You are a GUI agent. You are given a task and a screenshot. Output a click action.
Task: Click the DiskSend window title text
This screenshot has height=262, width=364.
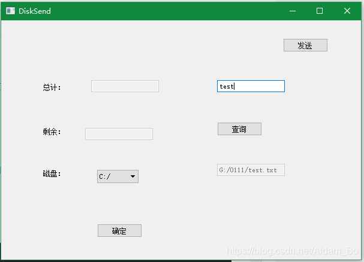coord(35,11)
